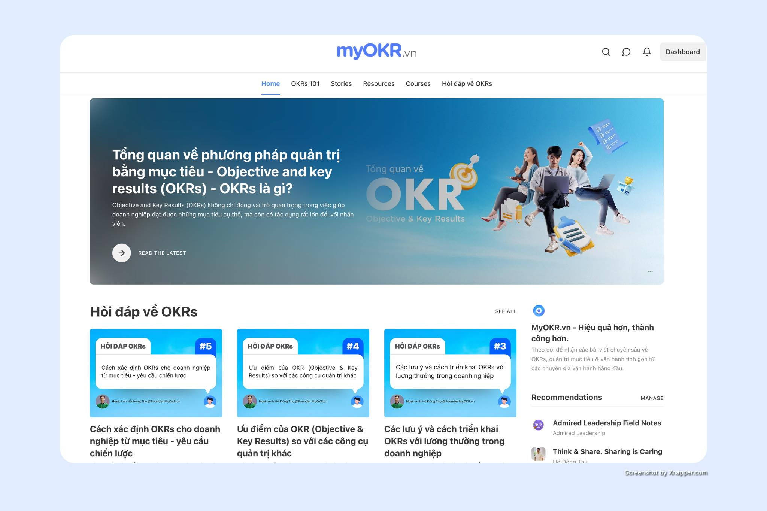The width and height of the screenshot is (767, 511).
Task: Click the blue MyOKR circle logo in sidebar
Action: pos(539,310)
